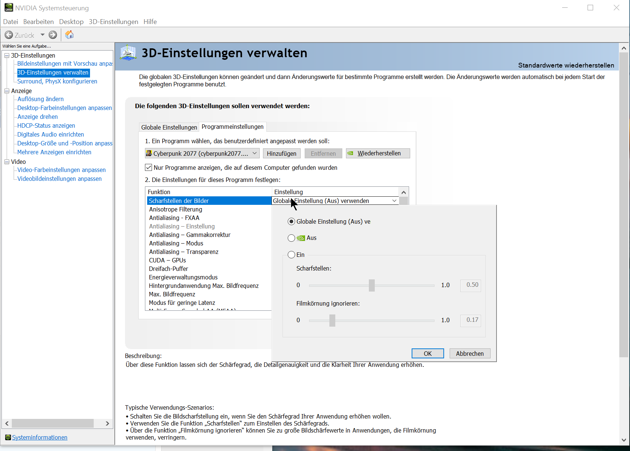The height and width of the screenshot is (451, 630).
Task: Open the Datei menu
Action: pyautogui.click(x=11, y=22)
